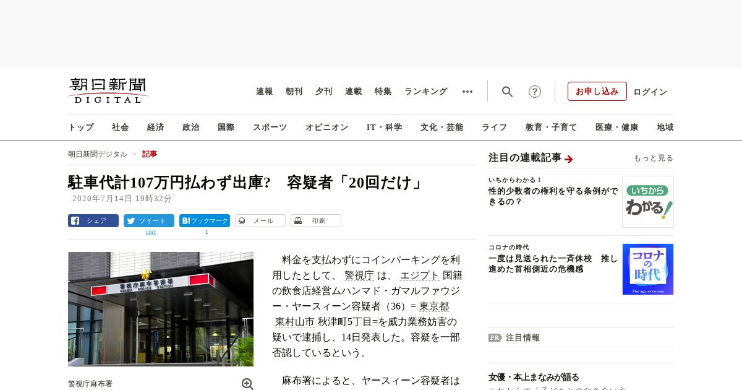Click 朝日新聞デジタル breadcrumb link
Image resolution: width=742 pixels, height=390 pixels.
98,154
